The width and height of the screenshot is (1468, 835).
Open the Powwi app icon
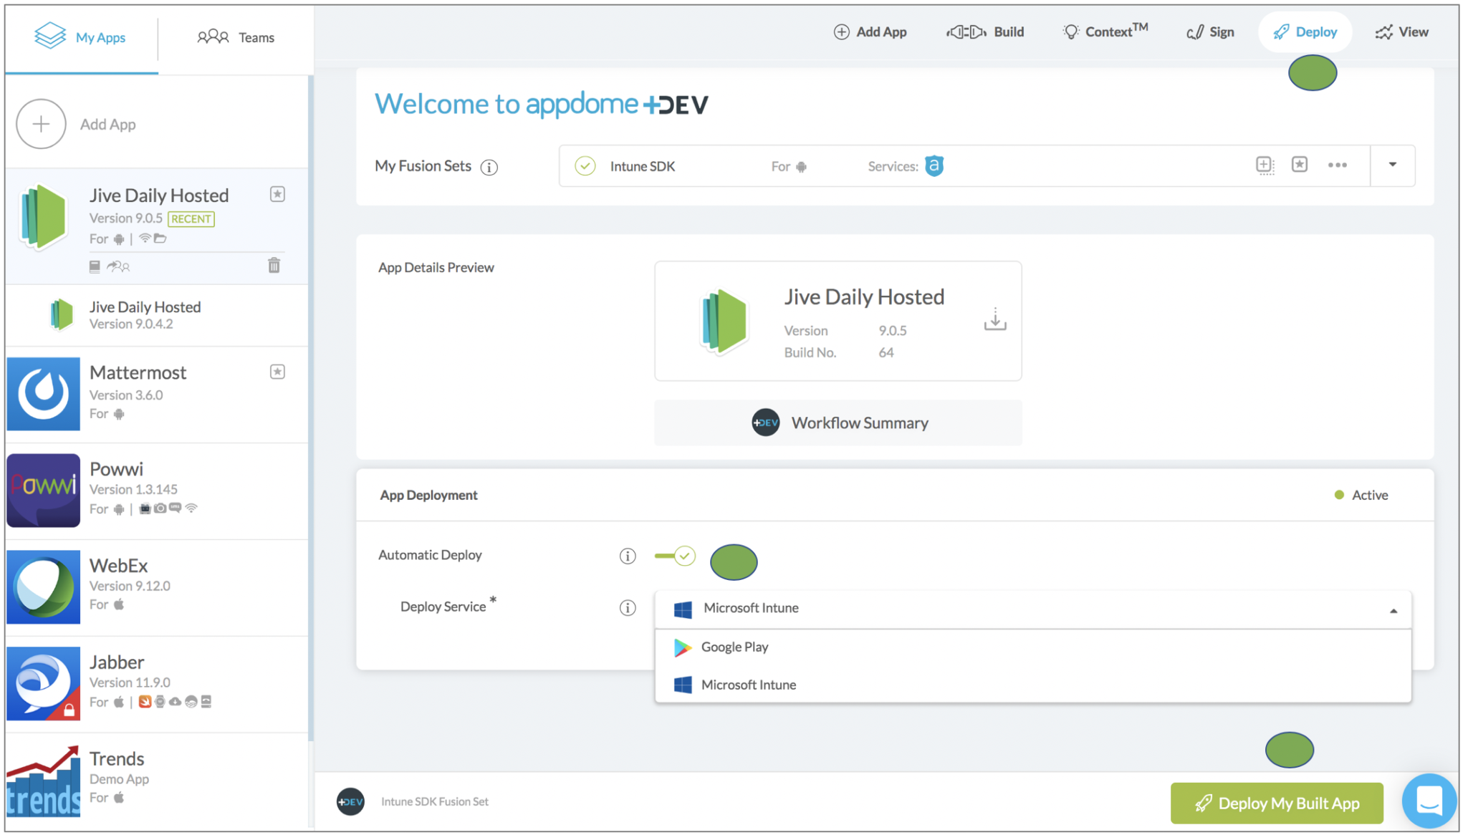(x=43, y=490)
